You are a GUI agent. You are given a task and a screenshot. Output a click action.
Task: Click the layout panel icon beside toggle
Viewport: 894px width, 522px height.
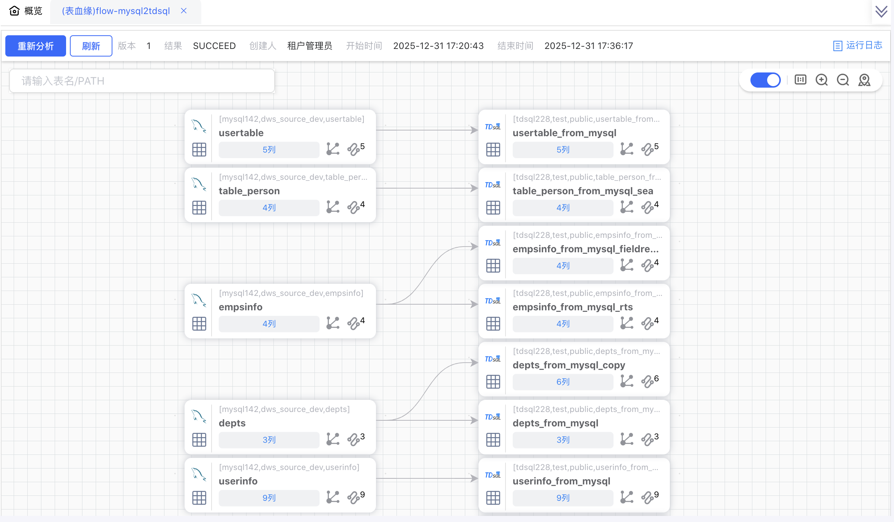tap(800, 80)
